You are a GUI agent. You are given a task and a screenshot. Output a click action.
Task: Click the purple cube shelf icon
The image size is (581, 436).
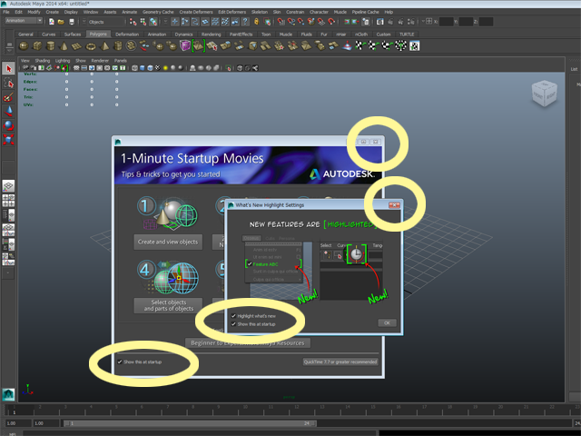point(184,46)
